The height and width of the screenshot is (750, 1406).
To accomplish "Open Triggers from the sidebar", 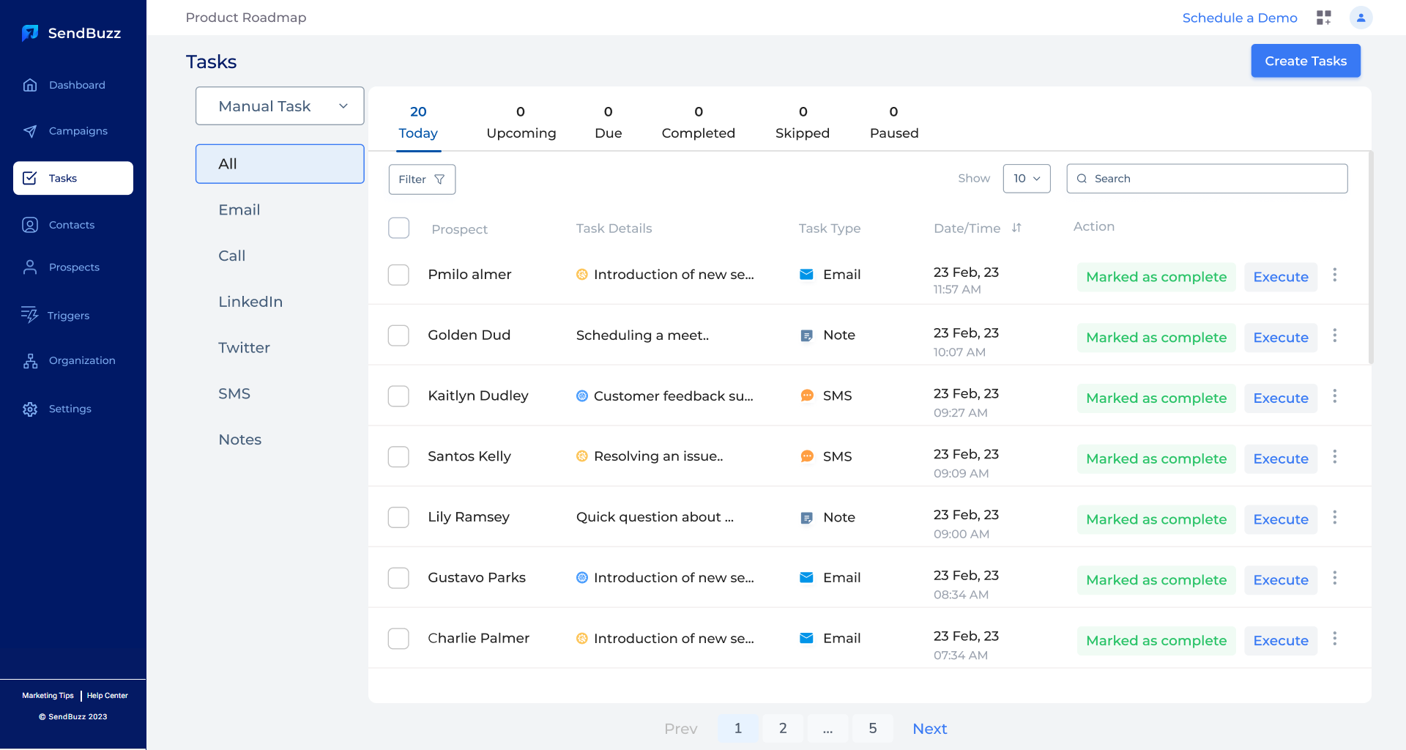I will pos(68,316).
